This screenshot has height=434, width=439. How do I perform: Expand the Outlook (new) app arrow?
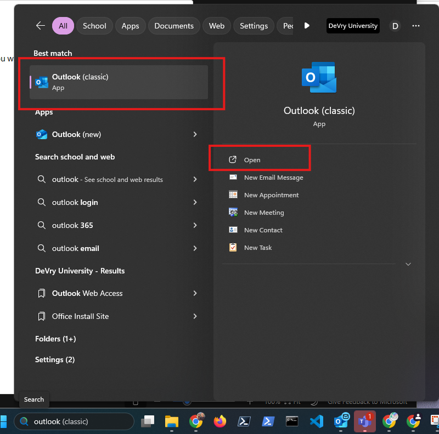(x=195, y=134)
